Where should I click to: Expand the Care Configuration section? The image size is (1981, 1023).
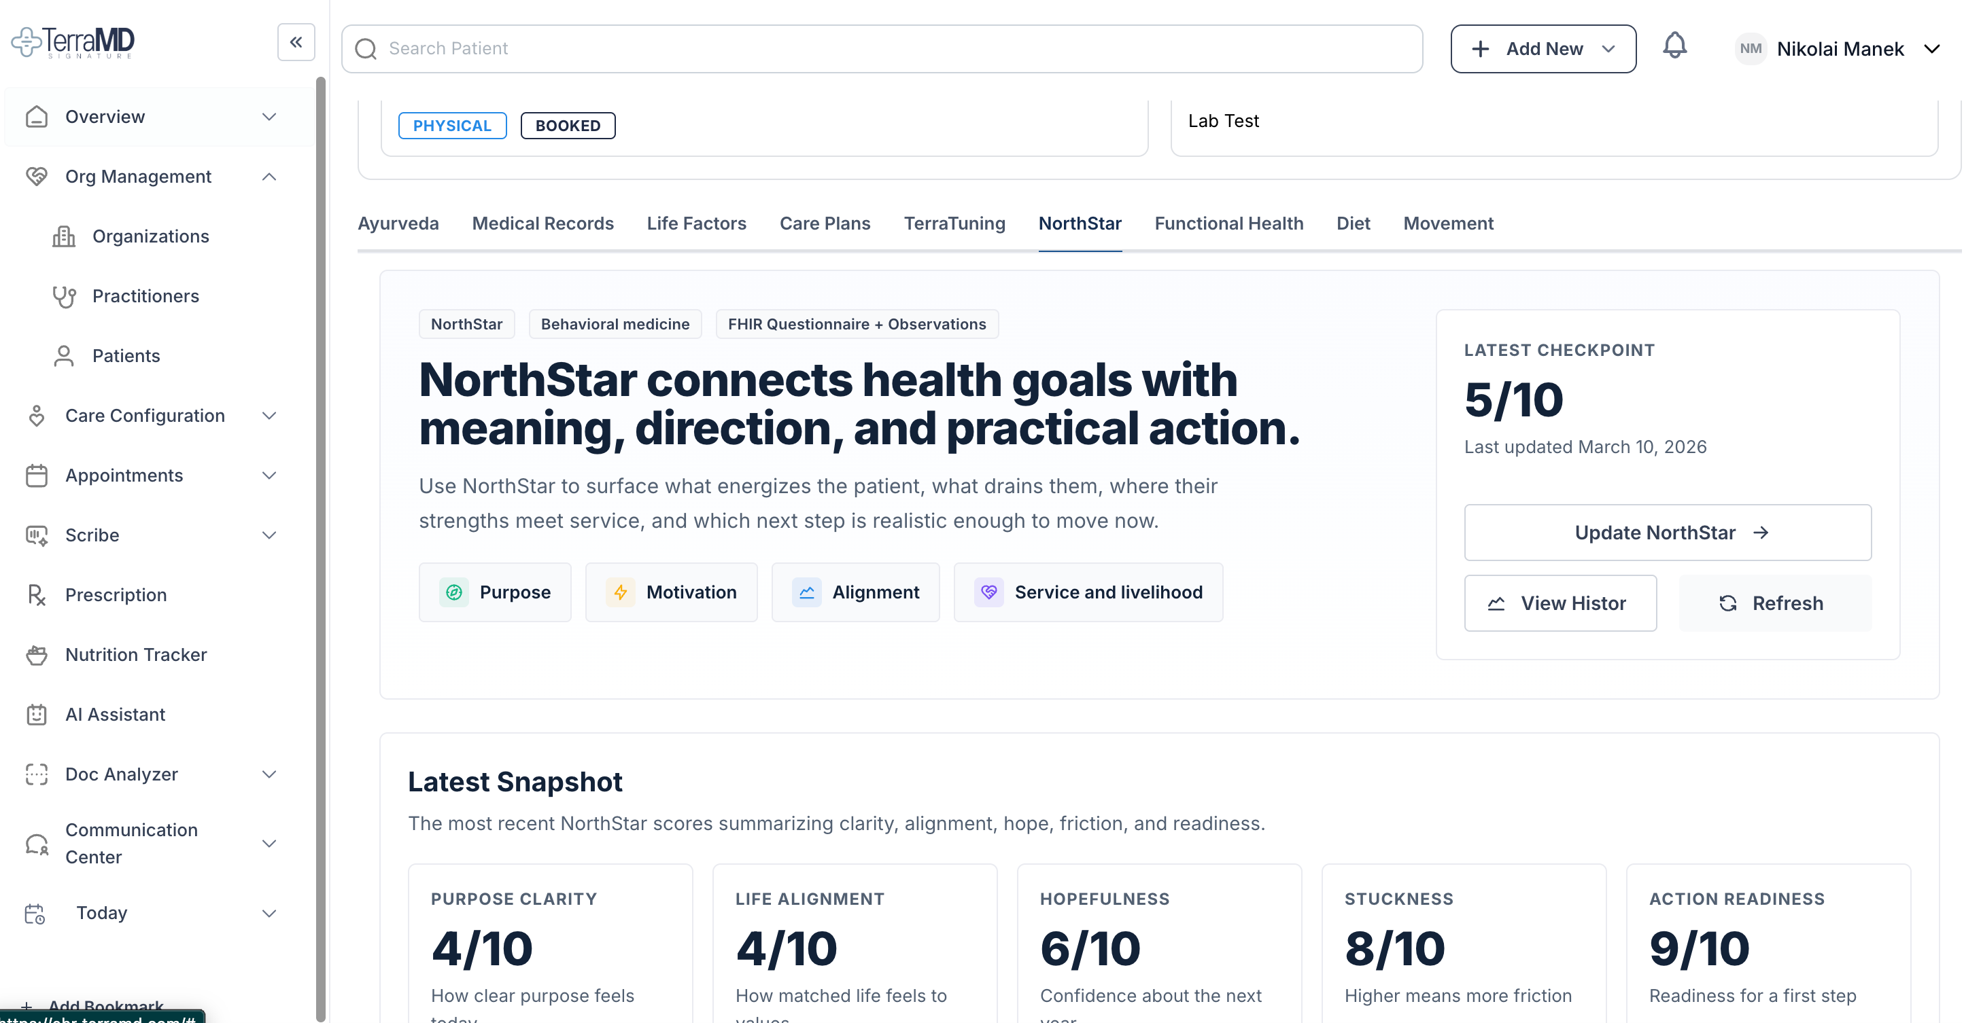(x=269, y=416)
